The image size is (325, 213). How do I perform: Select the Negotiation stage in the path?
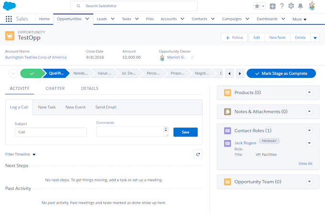click(202, 74)
